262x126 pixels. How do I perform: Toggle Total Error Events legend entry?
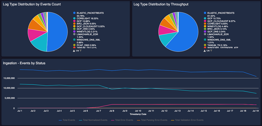tap(122, 120)
